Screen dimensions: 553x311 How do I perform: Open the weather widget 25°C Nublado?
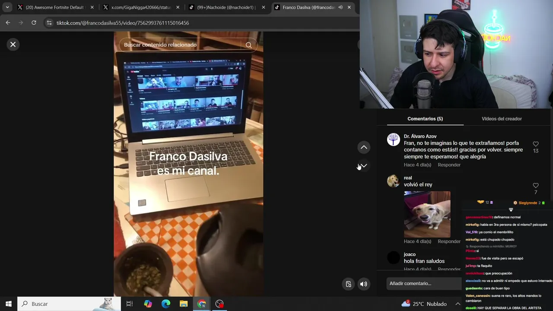424,304
